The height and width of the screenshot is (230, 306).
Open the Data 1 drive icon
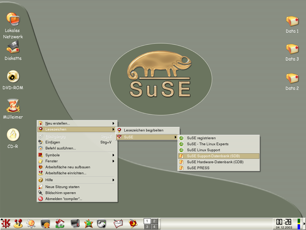292,21
